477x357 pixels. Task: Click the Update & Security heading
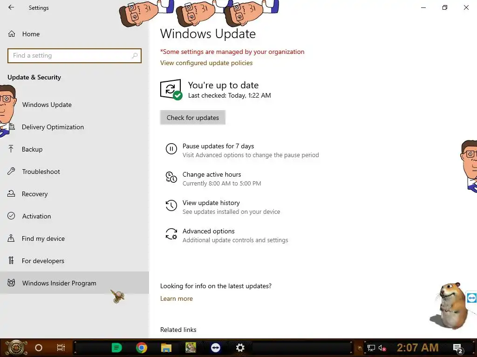(34, 78)
